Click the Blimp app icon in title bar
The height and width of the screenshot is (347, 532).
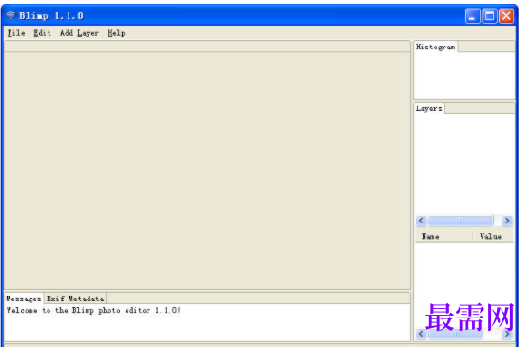coord(10,15)
